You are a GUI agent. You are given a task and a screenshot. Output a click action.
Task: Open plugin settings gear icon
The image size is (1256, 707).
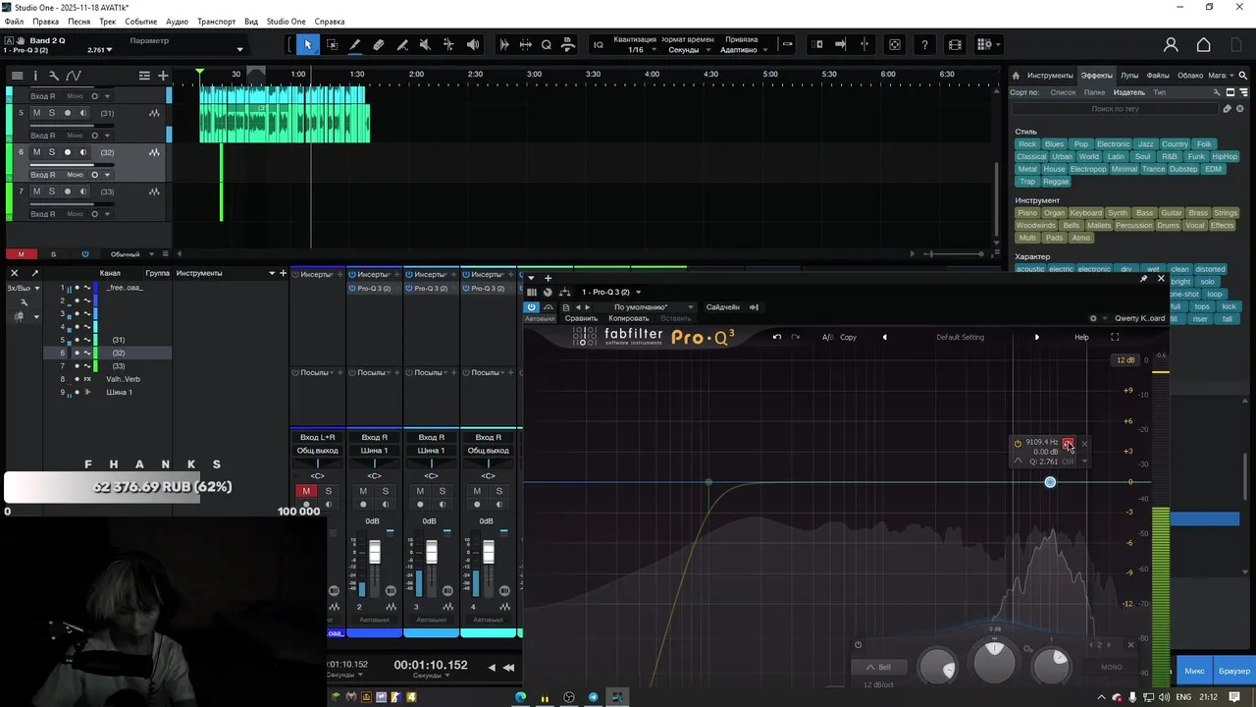point(1093,318)
